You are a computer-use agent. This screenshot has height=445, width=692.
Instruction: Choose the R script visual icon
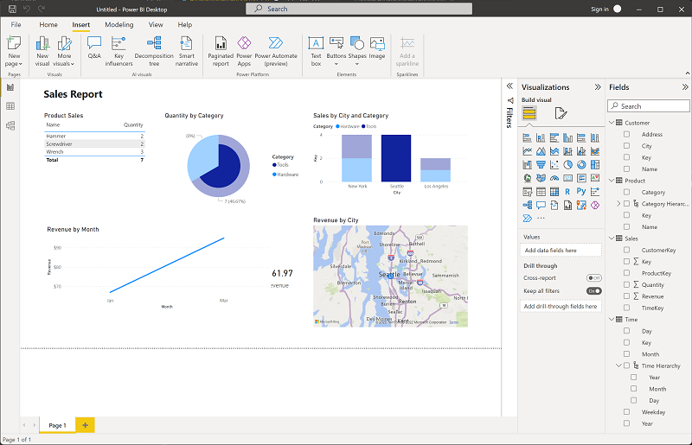(567, 192)
